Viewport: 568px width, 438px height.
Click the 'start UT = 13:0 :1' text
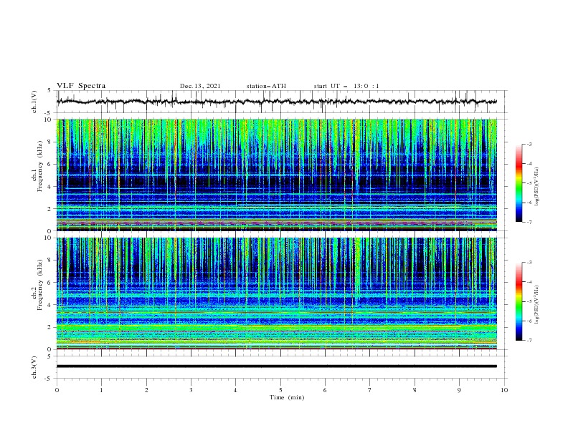[346, 86]
